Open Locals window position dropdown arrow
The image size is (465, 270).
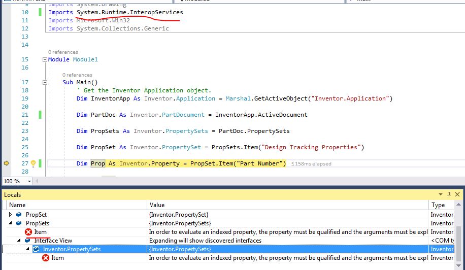tap(441, 194)
